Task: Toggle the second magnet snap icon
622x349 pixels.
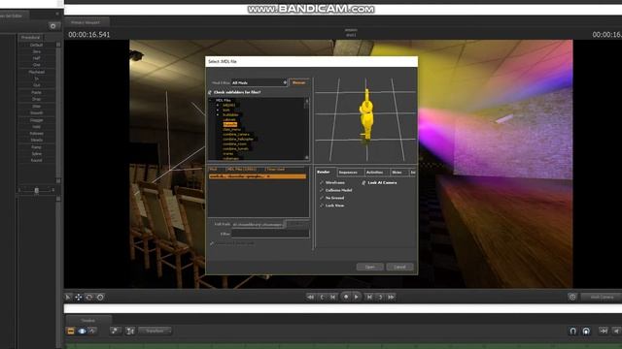Action: (x=586, y=331)
